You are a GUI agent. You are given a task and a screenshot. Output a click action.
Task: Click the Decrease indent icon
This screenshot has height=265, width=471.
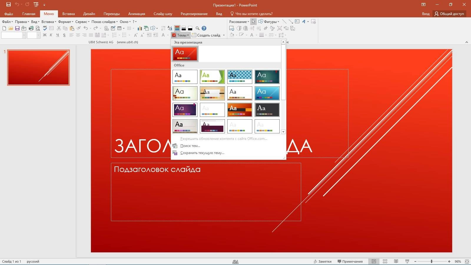pos(156,35)
